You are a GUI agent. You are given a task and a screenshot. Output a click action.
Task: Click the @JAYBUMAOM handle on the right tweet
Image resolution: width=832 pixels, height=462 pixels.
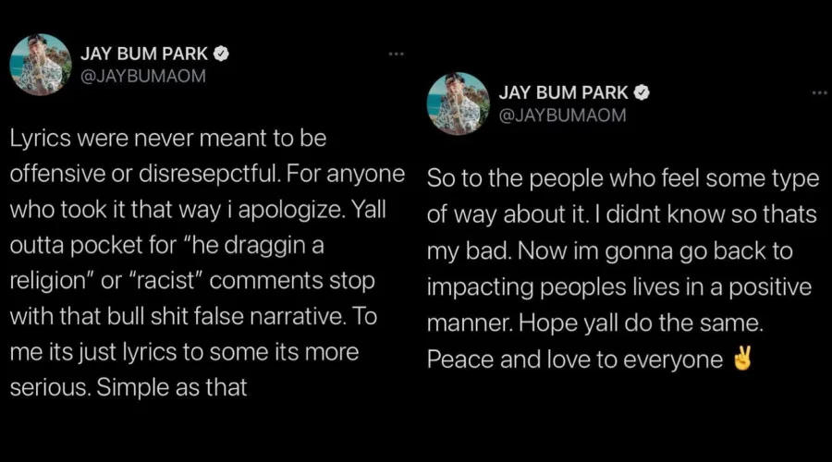pyautogui.click(x=562, y=115)
